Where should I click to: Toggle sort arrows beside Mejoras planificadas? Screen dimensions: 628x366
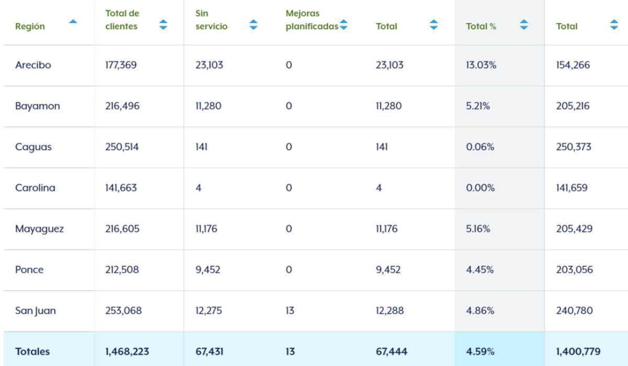[343, 25]
